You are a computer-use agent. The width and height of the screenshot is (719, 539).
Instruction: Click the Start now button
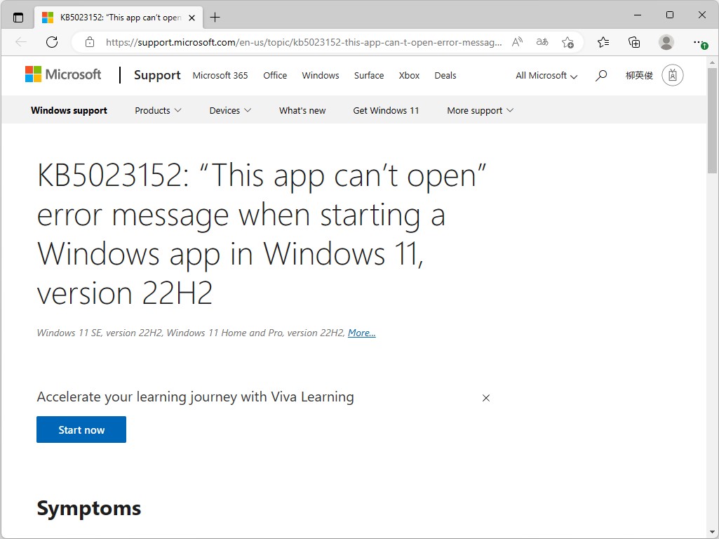click(x=81, y=430)
